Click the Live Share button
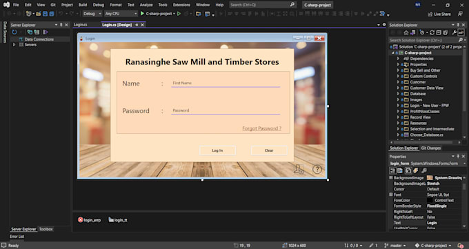The width and height of the screenshot is (469, 249). tap(439, 14)
